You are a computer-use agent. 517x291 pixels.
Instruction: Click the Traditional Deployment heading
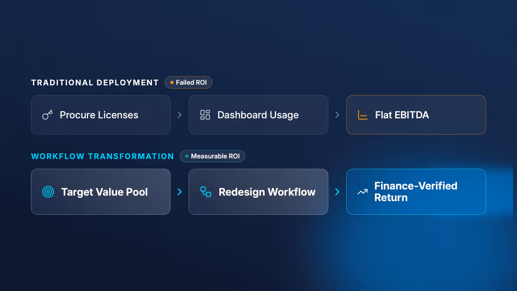click(95, 82)
